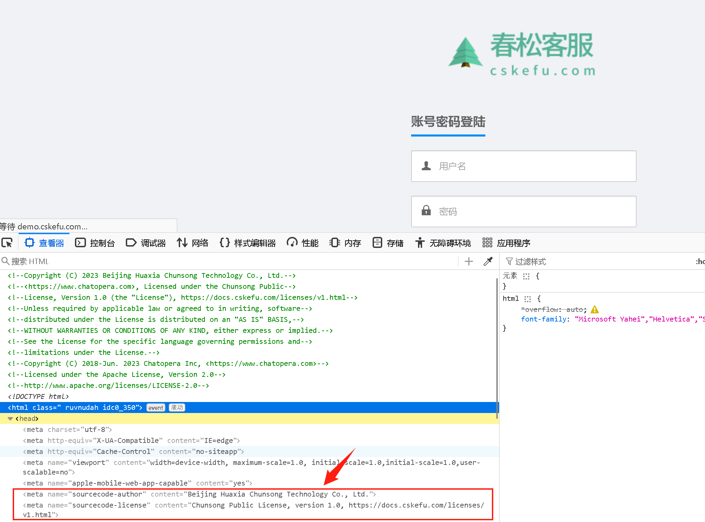
Task: Click the filter funnel icon in styles
Action: click(509, 261)
